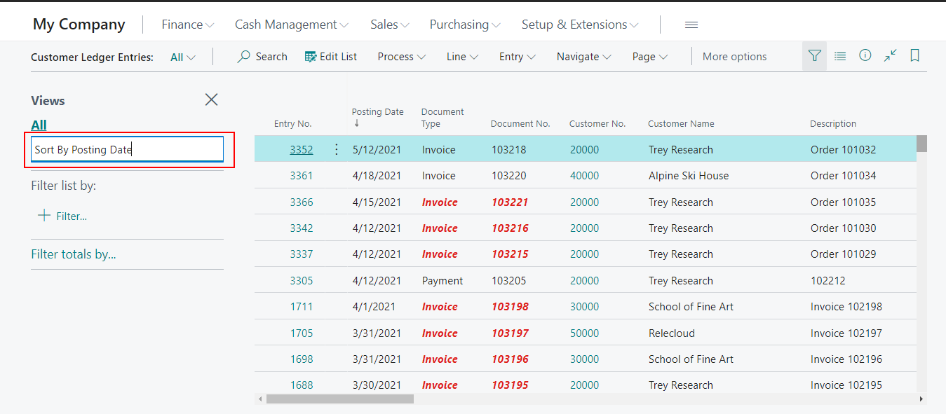The width and height of the screenshot is (946, 414).
Task: Click the plus icon beside Filter...
Action: (43, 216)
